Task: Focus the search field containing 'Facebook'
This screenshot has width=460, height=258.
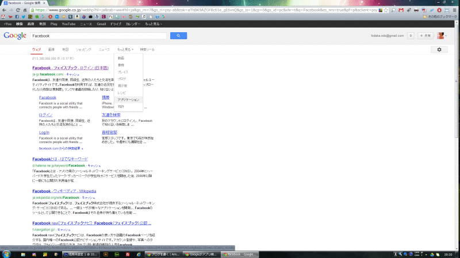Action: tap(98, 36)
